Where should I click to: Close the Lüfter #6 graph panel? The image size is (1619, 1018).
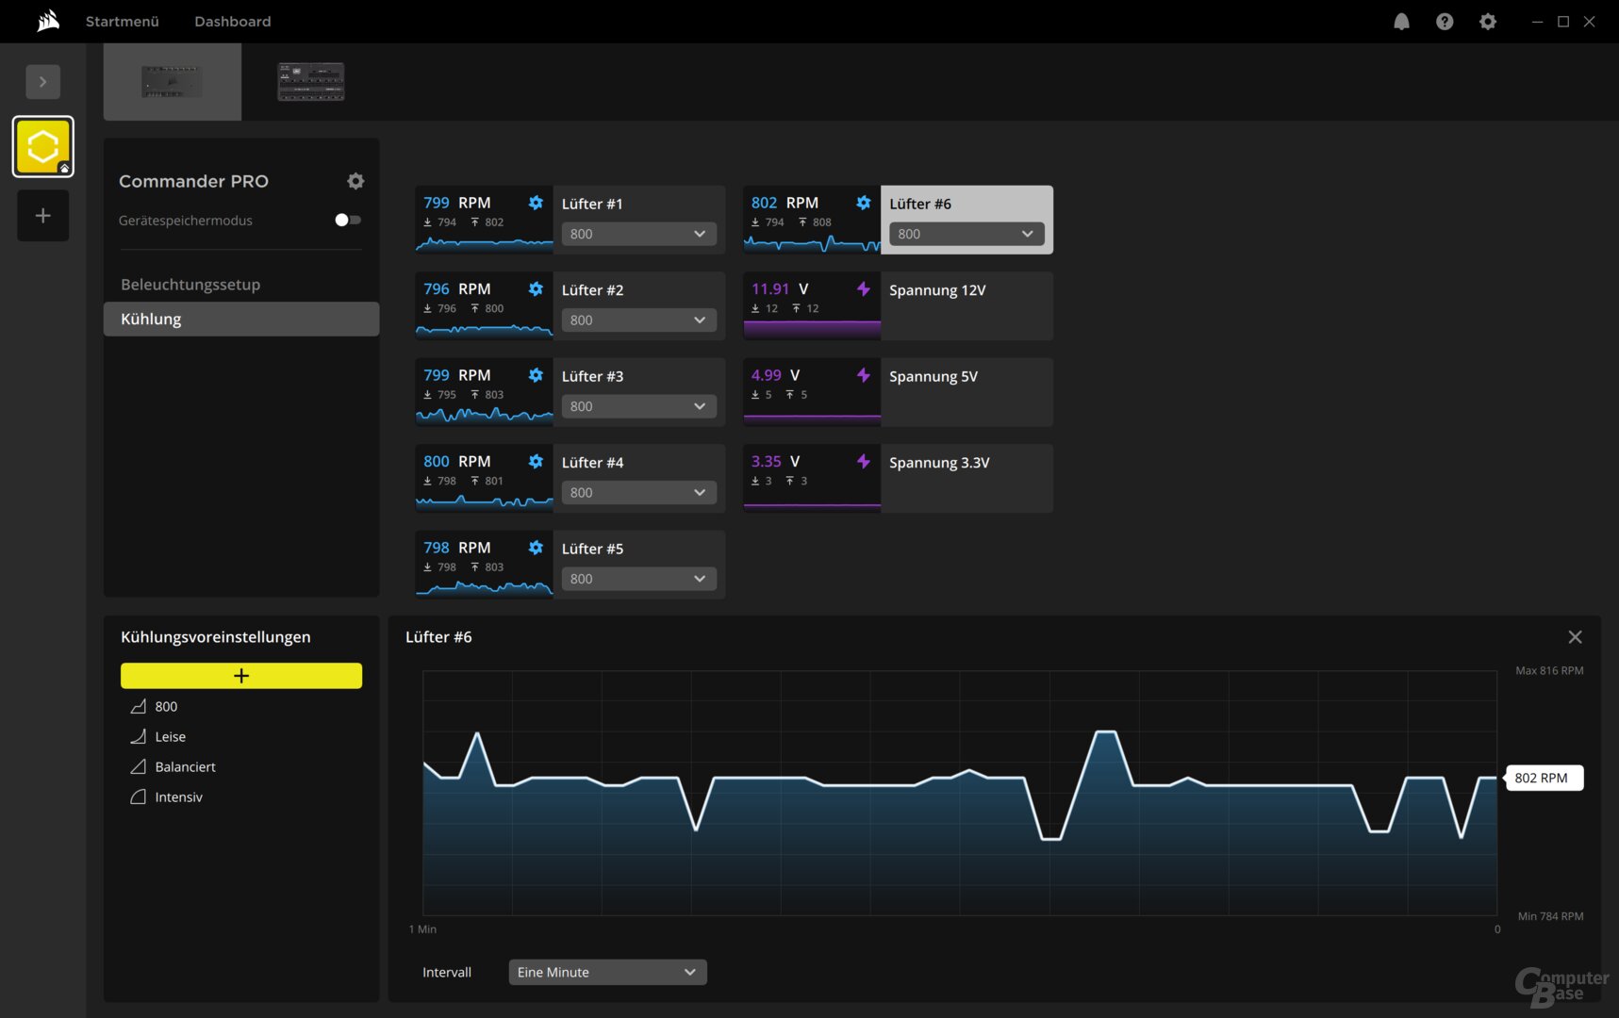pos(1575,637)
